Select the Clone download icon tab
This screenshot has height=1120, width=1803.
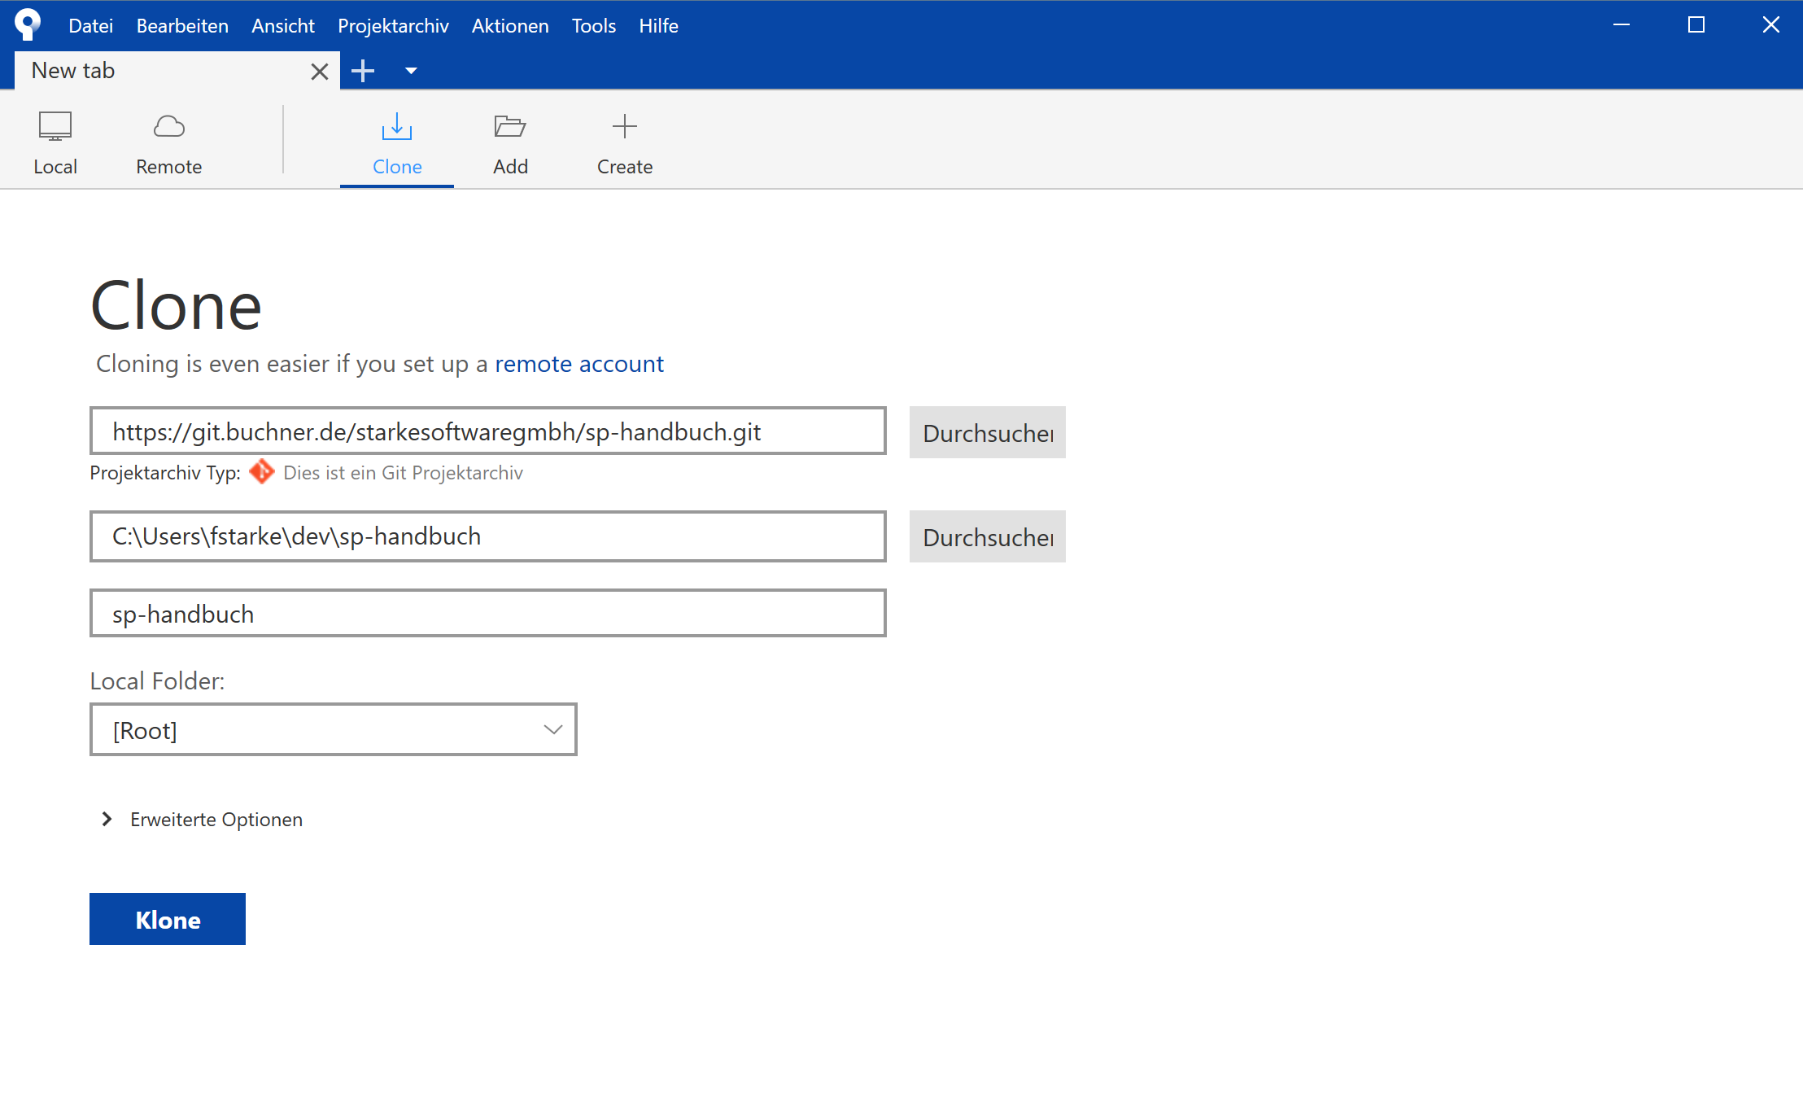(x=397, y=142)
